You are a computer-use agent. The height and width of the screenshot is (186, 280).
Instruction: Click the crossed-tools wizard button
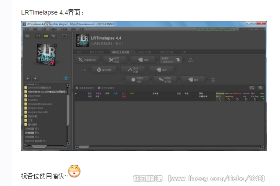pyautogui.click(x=115, y=60)
